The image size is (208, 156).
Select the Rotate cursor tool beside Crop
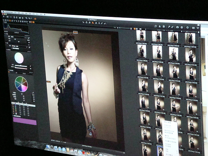click(x=96, y=23)
